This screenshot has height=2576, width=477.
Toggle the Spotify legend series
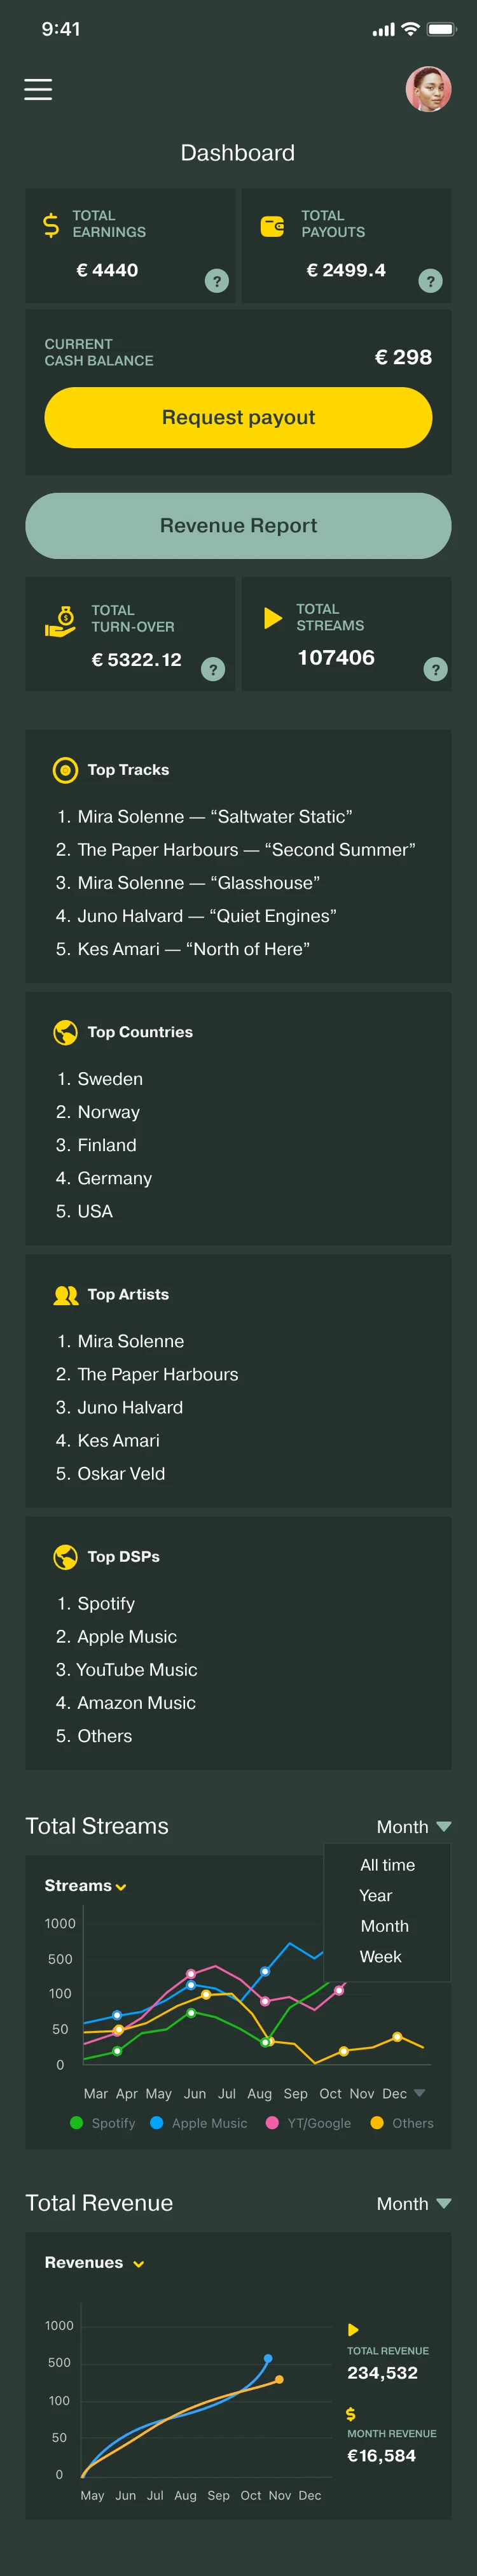[x=103, y=2123]
